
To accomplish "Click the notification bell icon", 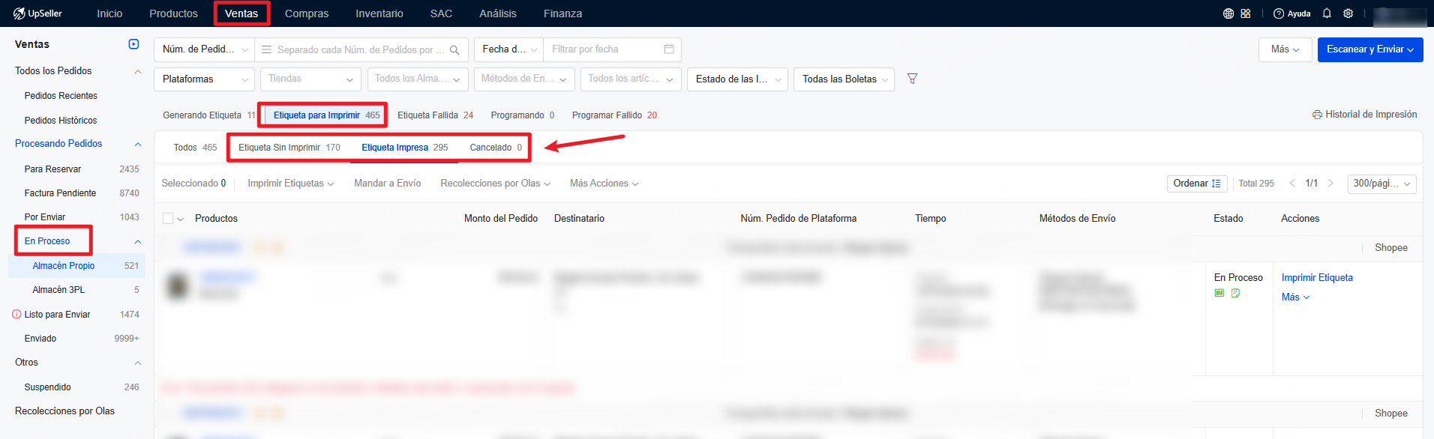I will click(1327, 13).
